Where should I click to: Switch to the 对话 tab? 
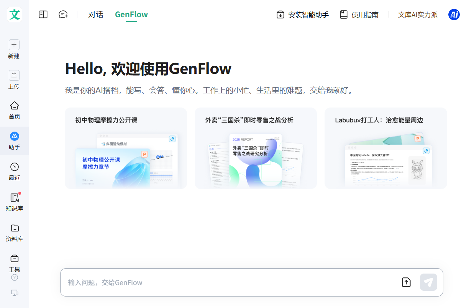96,15
